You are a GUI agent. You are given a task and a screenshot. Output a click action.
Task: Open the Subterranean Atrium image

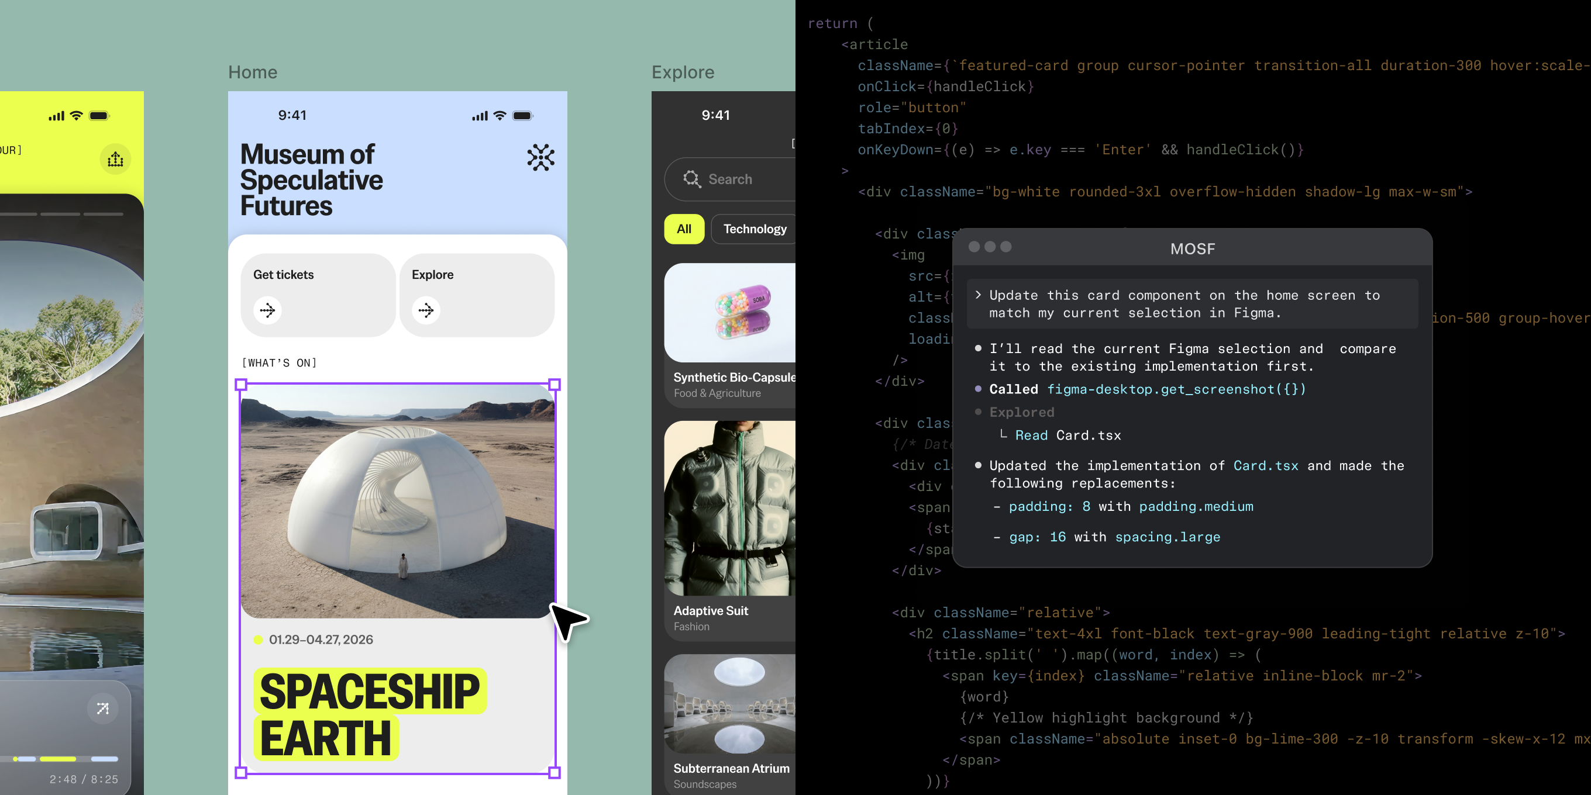tap(730, 704)
